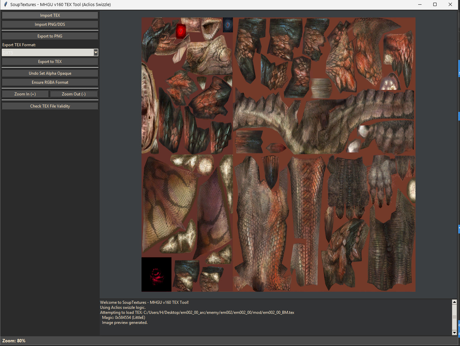The width and height of the screenshot is (460, 346).
Task: Click Export to TEX
Action: click(50, 61)
